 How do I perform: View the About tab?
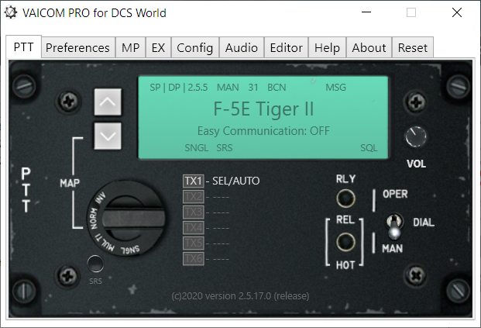tap(369, 47)
